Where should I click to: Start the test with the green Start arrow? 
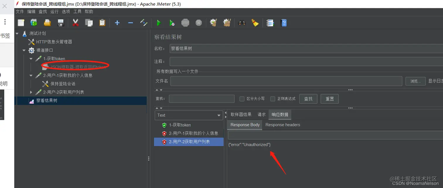click(159, 23)
